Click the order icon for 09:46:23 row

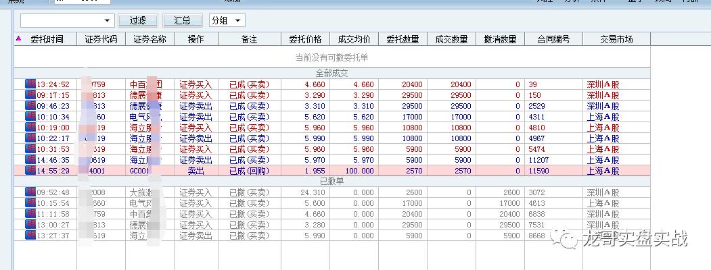pyautogui.click(x=30, y=105)
